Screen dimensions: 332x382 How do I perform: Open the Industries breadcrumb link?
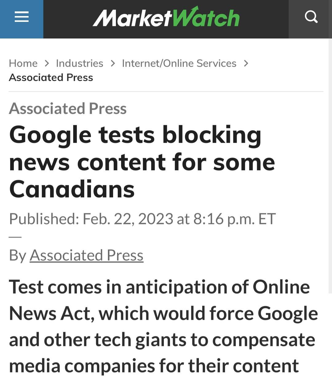pos(80,63)
